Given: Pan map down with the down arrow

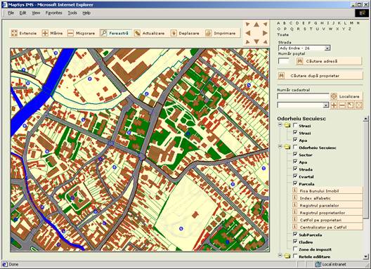Looking at the screenshot, I should coord(256,42).
